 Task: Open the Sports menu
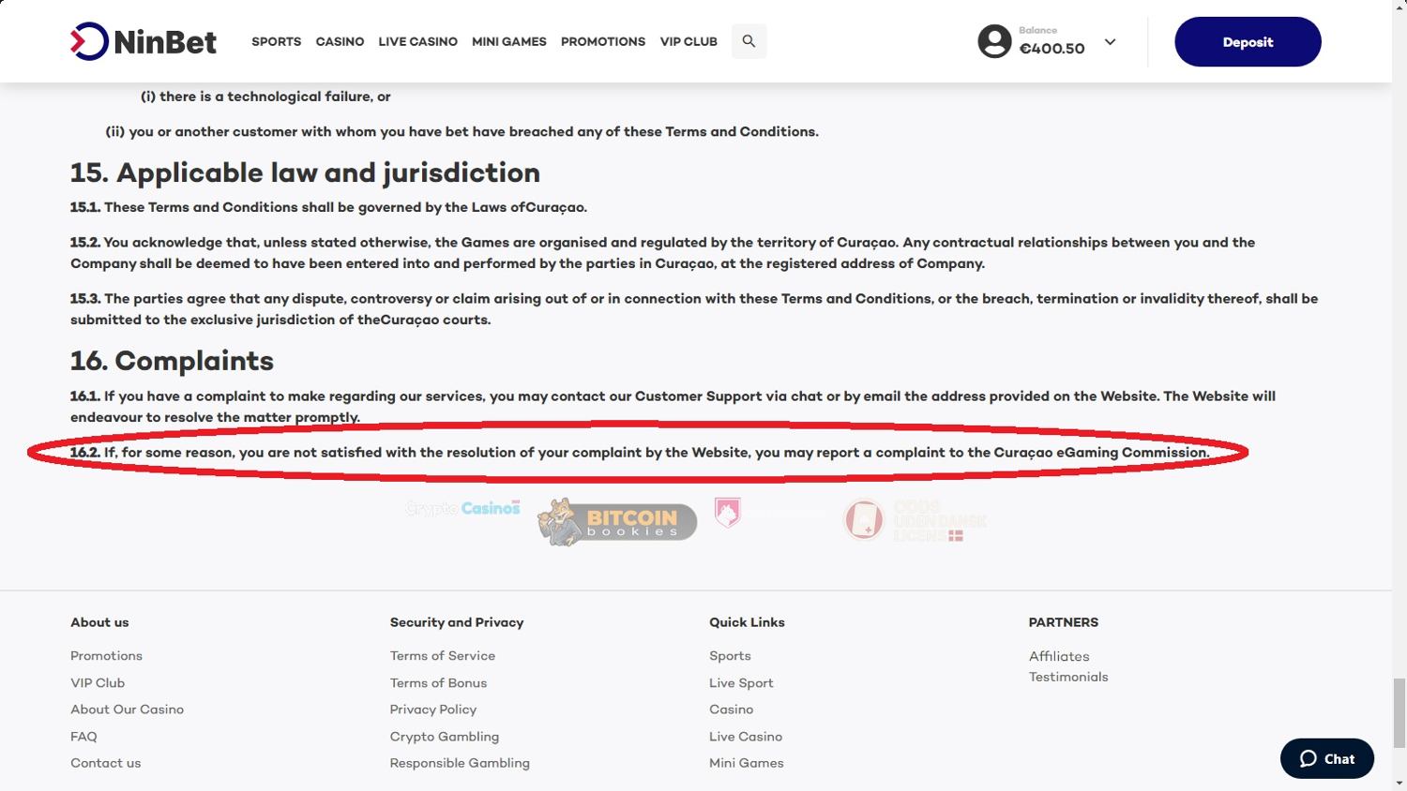[276, 42]
